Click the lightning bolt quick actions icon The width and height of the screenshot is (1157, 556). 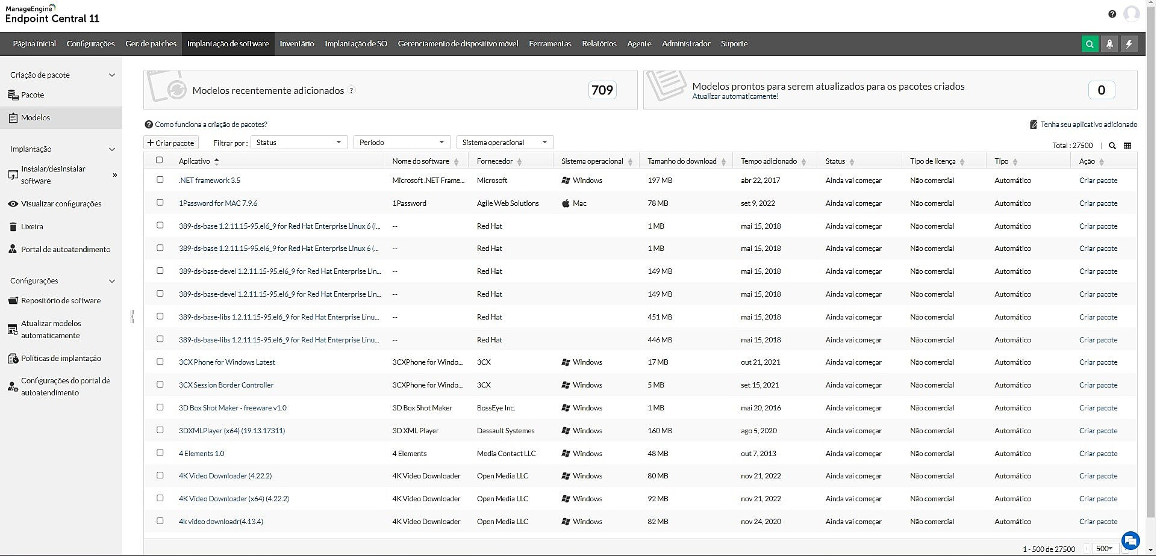coord(1129,44)
